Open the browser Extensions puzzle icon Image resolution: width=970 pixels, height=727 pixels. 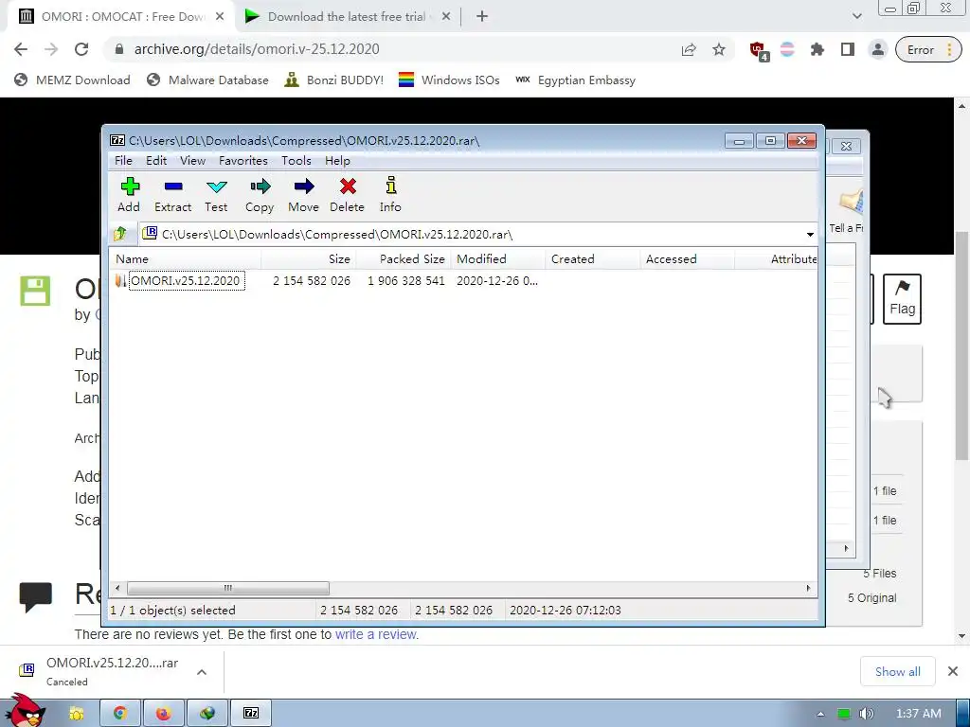point(817,49)
